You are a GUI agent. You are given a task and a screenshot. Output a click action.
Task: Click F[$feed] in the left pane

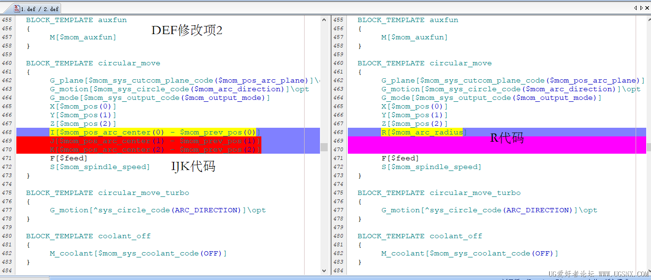click(69, 158)
